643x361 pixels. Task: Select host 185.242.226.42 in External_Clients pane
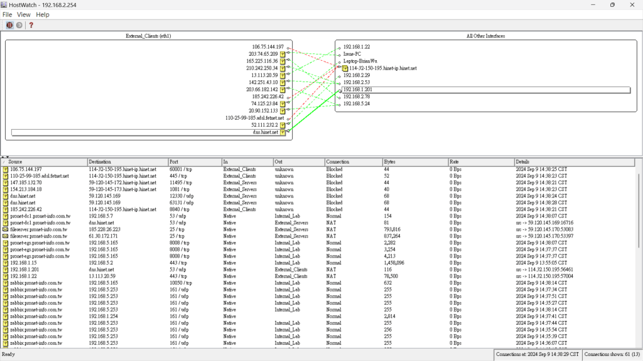coord(267,97)
